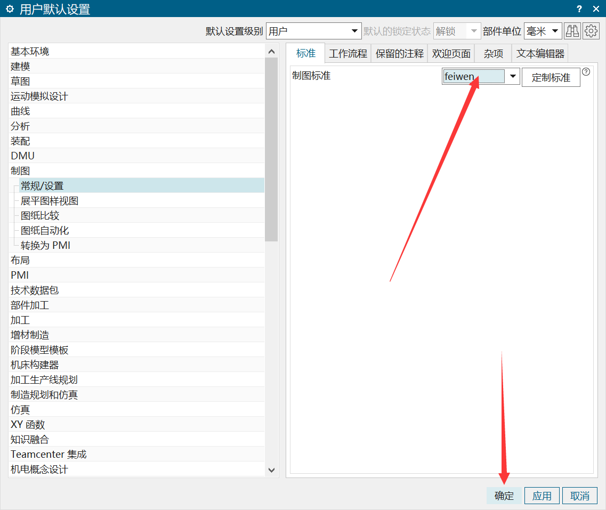This screenshot has height=510, width=606.
Task: Click the 定制标准 button
Action: (551, 77)
